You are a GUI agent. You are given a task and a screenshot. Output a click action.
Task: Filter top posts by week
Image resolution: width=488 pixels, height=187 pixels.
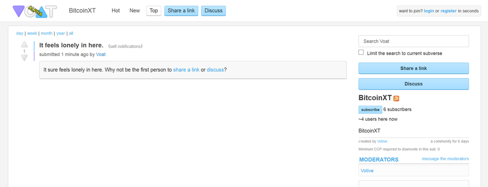[32, 34]
